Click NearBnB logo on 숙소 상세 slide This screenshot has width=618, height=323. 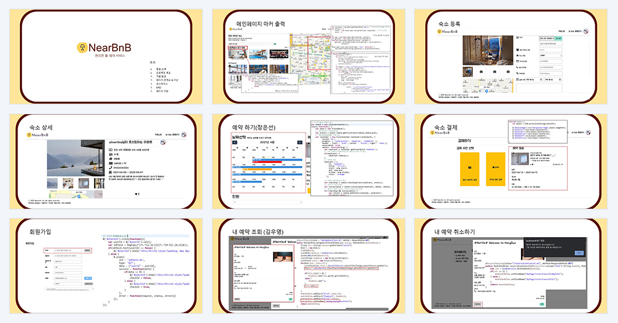(x=38, y=135)
